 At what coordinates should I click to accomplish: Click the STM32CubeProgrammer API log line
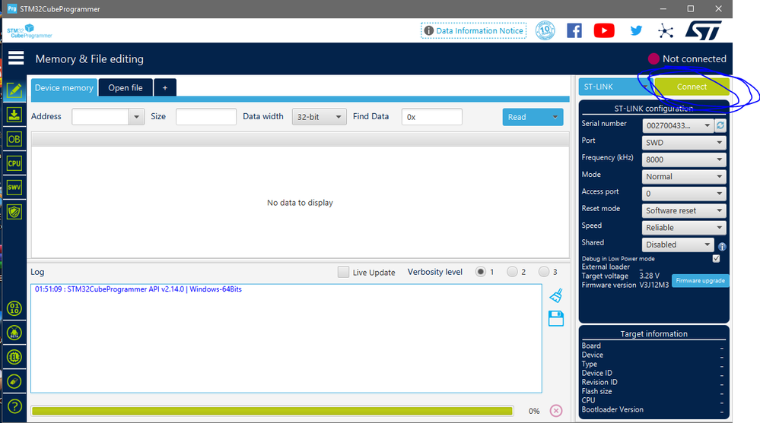click(x=138, y=289)
